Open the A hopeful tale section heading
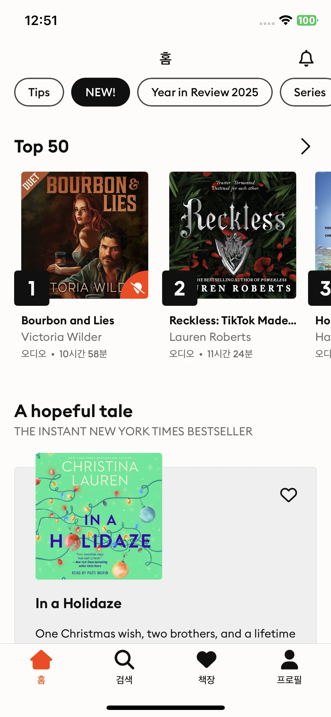 click(x=74, y=411)
